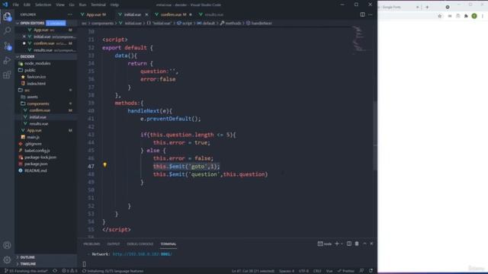Click the errors and warnings status indicator

point(69,271)
